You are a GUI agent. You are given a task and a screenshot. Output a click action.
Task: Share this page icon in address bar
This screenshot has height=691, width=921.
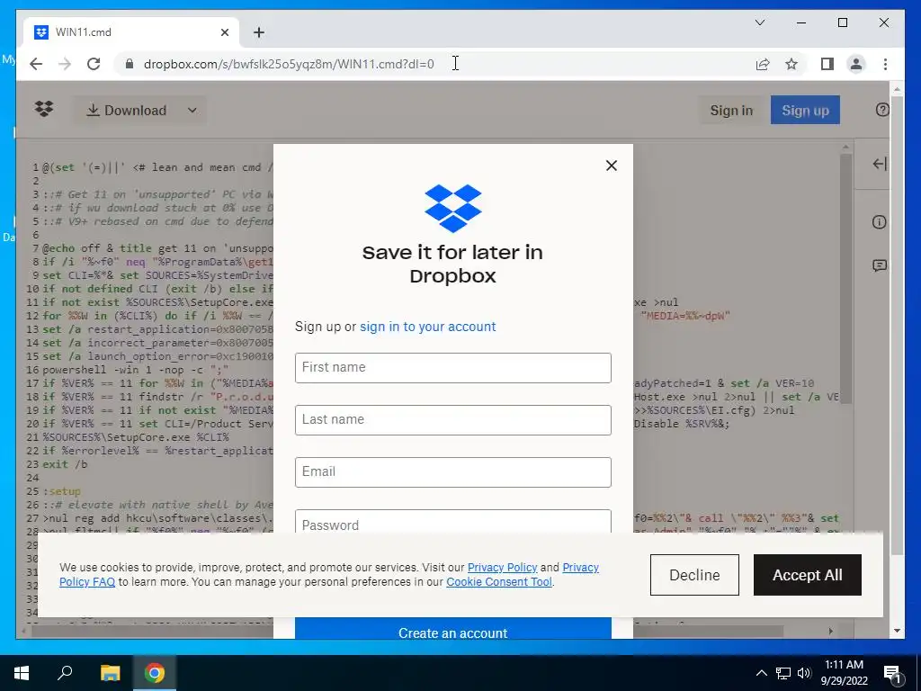(763, 64)
